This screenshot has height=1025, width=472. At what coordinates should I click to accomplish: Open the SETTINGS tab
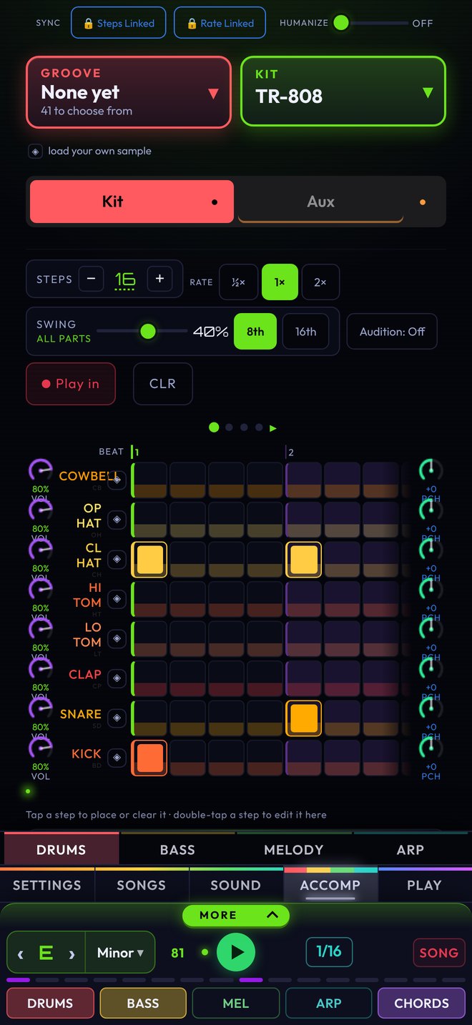(x=47, y=885)
